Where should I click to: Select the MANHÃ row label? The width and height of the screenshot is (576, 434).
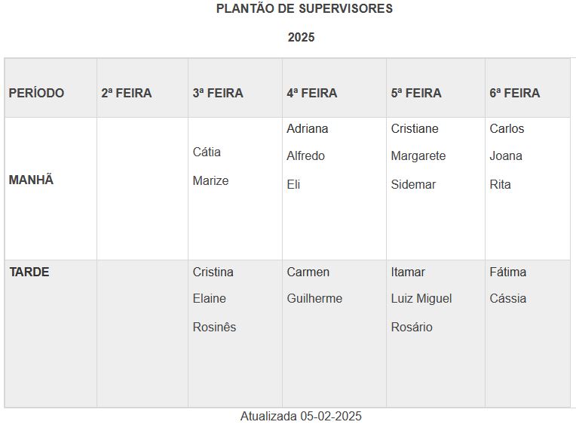pos(32,180)
